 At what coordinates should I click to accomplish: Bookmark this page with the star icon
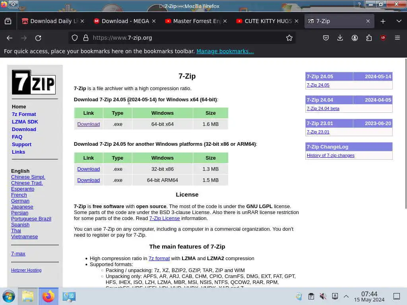coord(289,38)
